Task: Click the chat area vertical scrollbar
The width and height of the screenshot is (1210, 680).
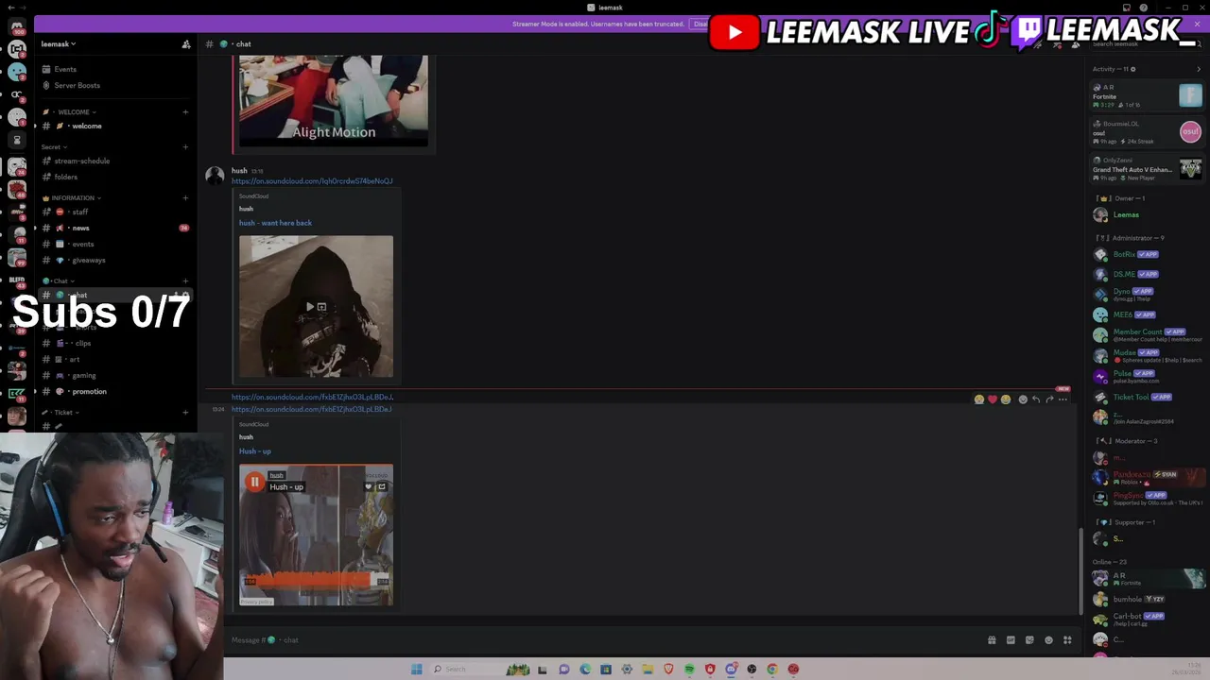Action: click(1080, 570)
